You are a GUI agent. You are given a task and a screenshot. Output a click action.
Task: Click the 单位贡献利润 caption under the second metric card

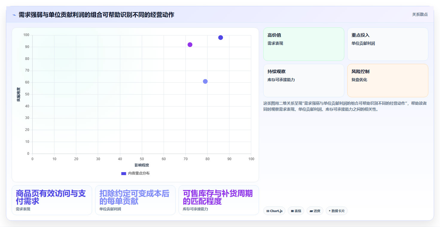point(110,209)
